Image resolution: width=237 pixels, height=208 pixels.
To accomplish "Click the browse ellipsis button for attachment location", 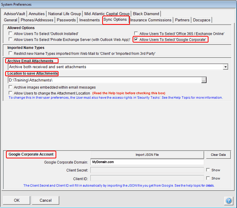I will click(x=204, y=80).
